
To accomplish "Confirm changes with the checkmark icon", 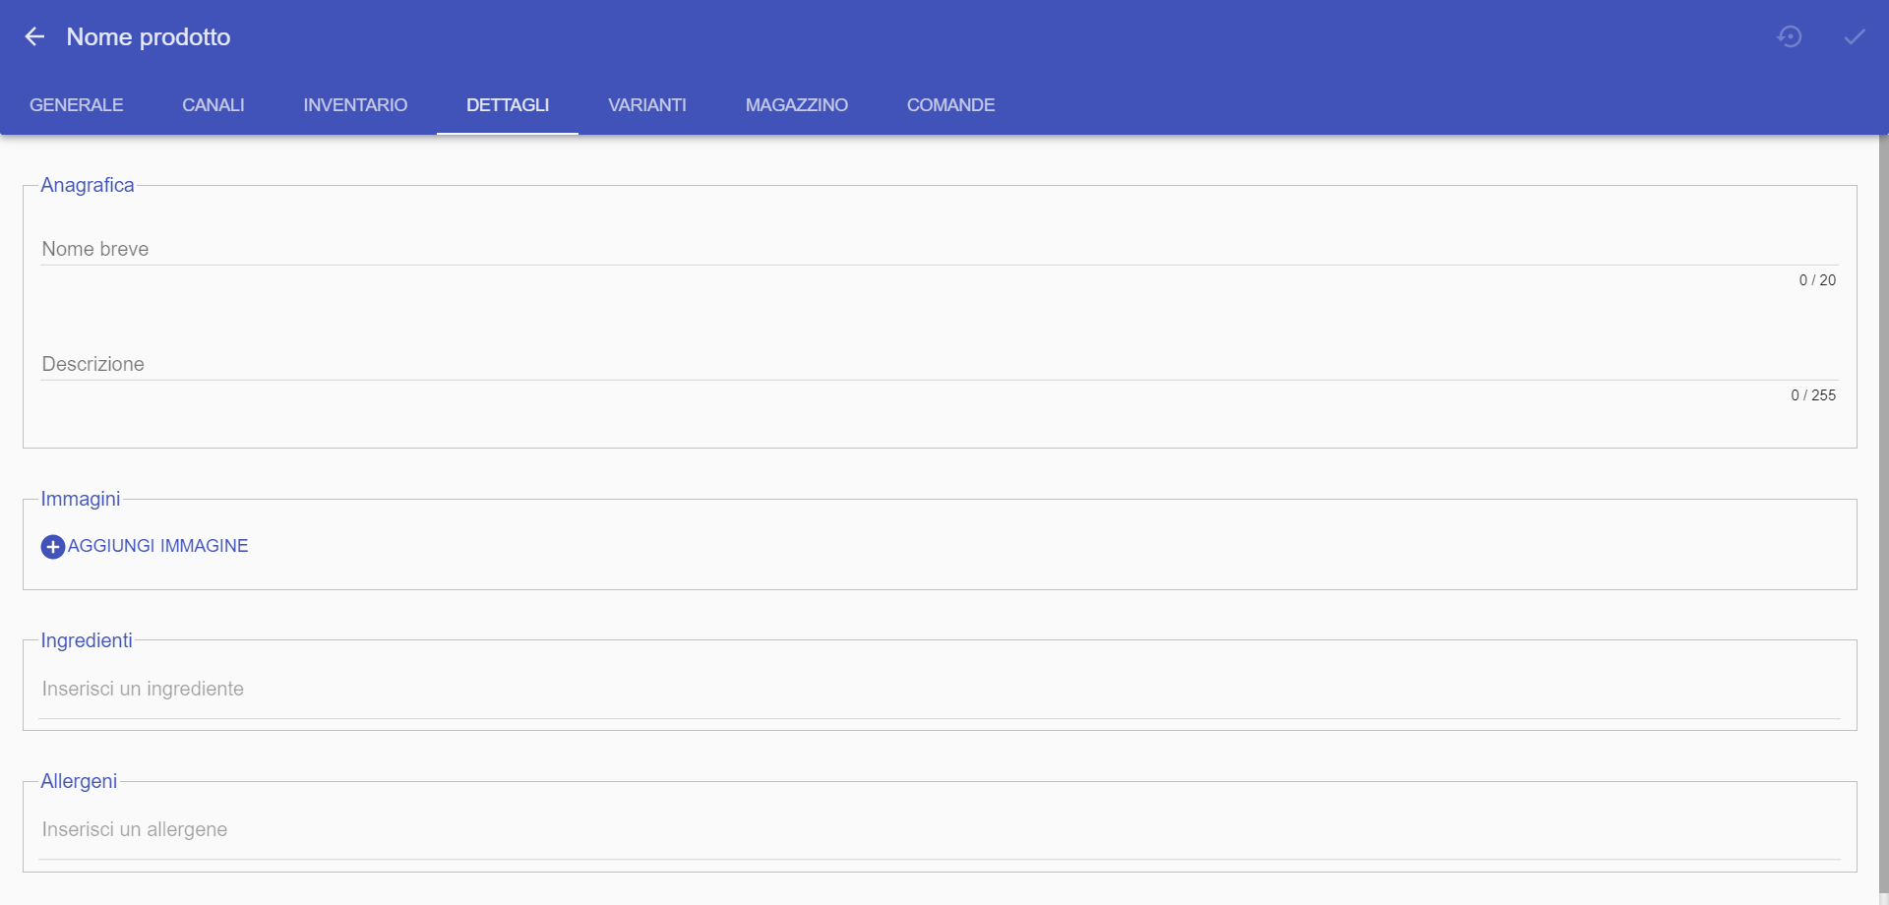I will point(1855,36).
